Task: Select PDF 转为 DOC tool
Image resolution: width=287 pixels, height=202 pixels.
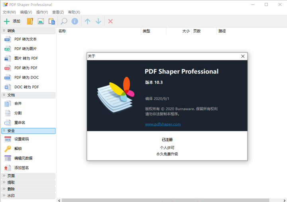Action: coord(28,78)
